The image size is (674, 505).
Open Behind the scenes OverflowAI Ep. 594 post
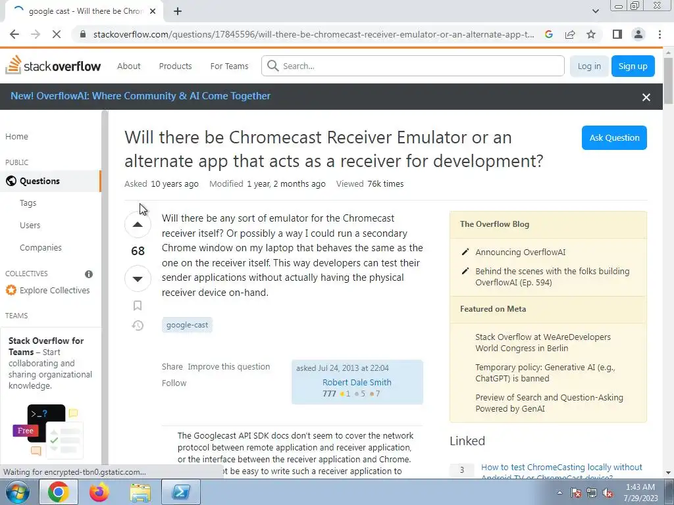(552, 277)
